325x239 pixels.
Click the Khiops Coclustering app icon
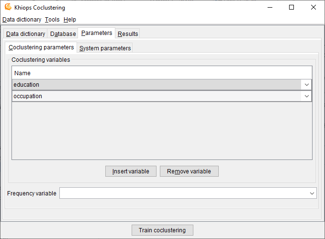coord(8,8)
